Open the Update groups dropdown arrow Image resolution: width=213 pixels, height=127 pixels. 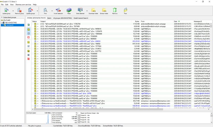tap(38, 11)
